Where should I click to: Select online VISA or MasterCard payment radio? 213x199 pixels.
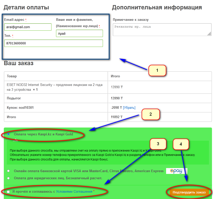tap(8, 171)
